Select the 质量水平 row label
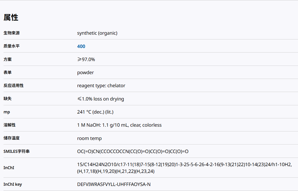The width and height of the screenshot is (298, 191). tap(12, 46)
